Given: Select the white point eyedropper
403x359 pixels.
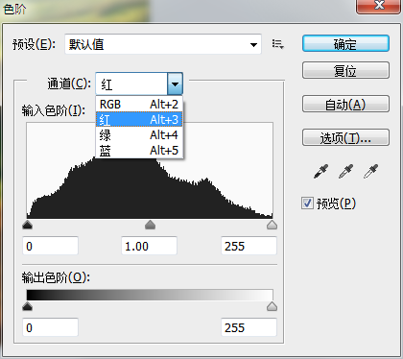Looking at the screenshot, I should click(x=370, y=172).
